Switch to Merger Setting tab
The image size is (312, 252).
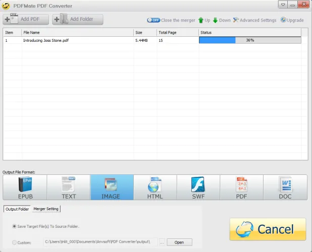click(46, 209)
